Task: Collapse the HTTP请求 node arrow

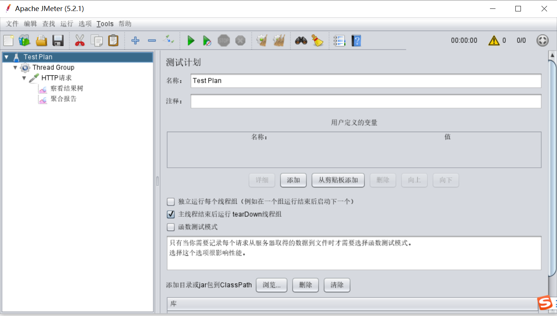Action: coord(24,78)
